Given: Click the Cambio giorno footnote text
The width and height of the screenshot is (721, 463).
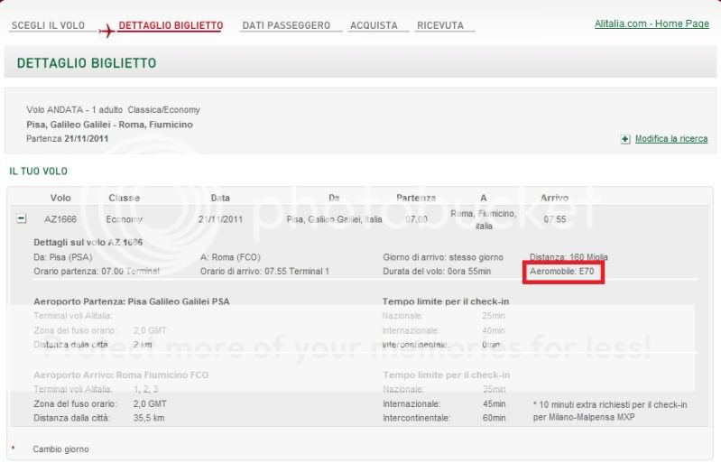Looking at the screenshot, I should point(60,449).
